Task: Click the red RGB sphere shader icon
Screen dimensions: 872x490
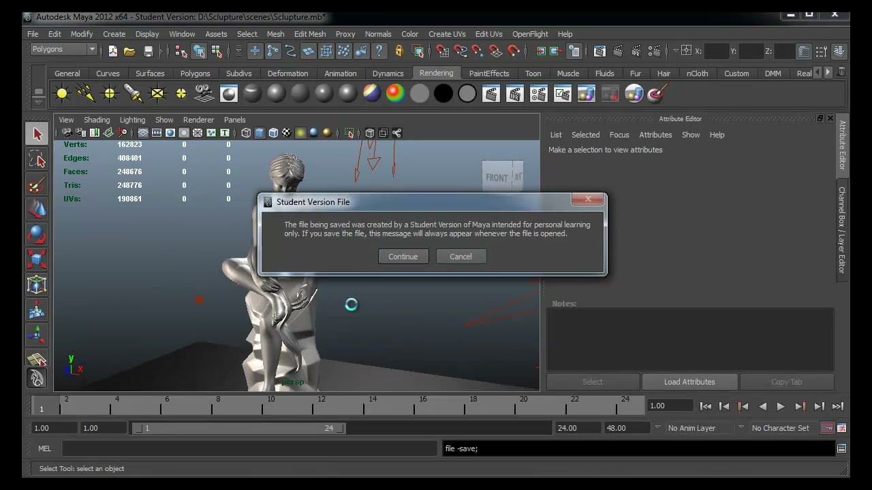Action: click(x=395, y=93)
